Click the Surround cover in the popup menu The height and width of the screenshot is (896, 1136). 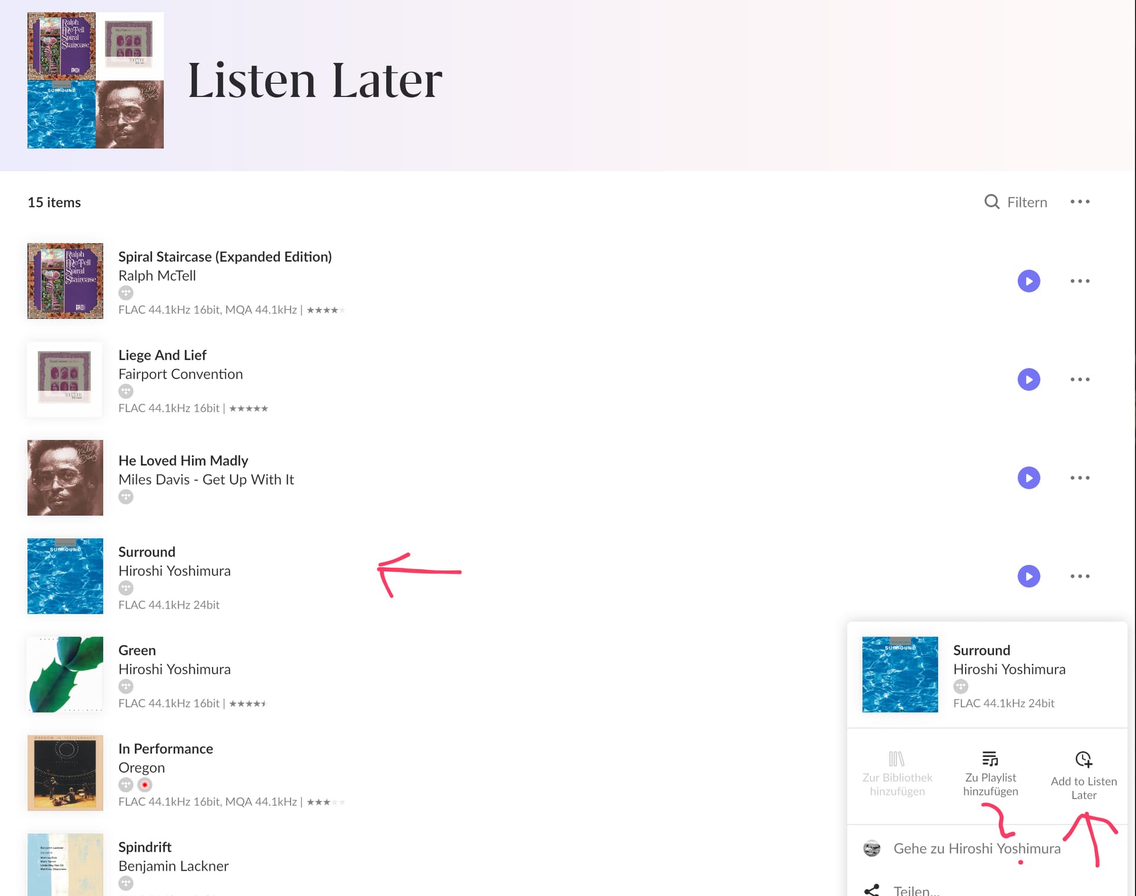click(900, 674)
